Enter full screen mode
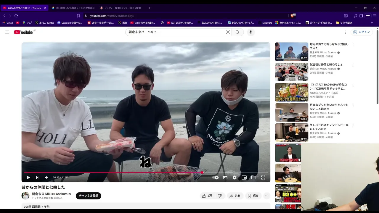 (263, 177)
